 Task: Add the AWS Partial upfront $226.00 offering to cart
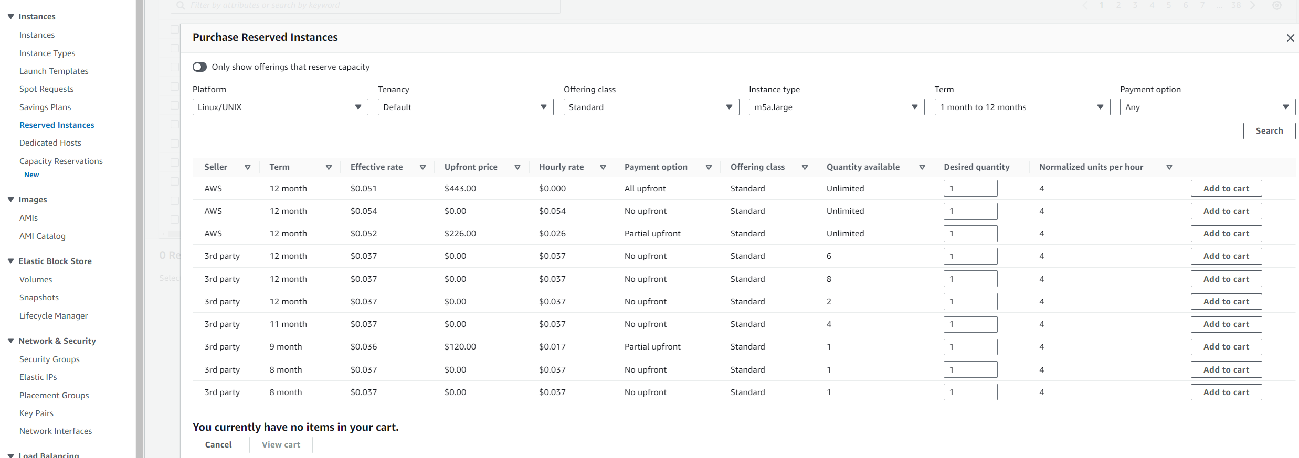click(x=1226, y=233)
